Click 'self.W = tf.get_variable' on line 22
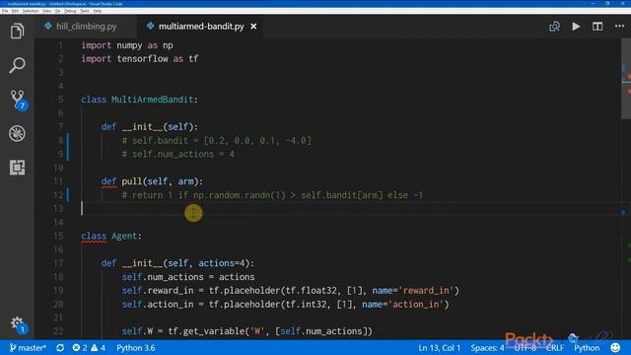631x355 pixels. point(247,331)
